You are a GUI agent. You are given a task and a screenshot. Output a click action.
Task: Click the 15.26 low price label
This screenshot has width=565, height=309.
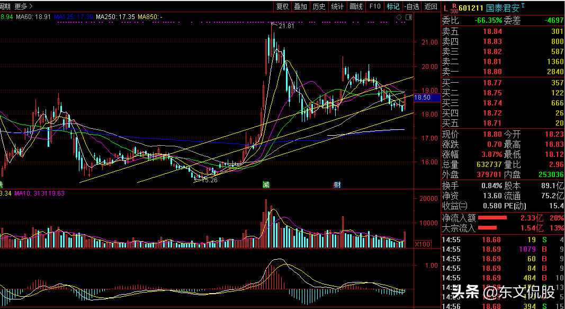[x=209, y=180]
